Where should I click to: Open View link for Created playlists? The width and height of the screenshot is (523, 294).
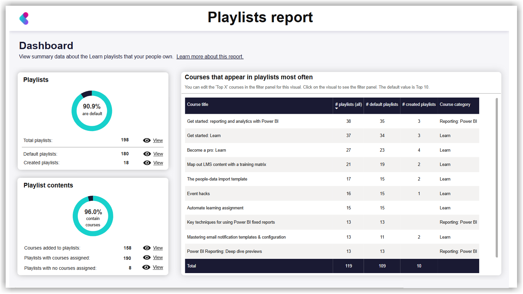(x=158, y=163)
